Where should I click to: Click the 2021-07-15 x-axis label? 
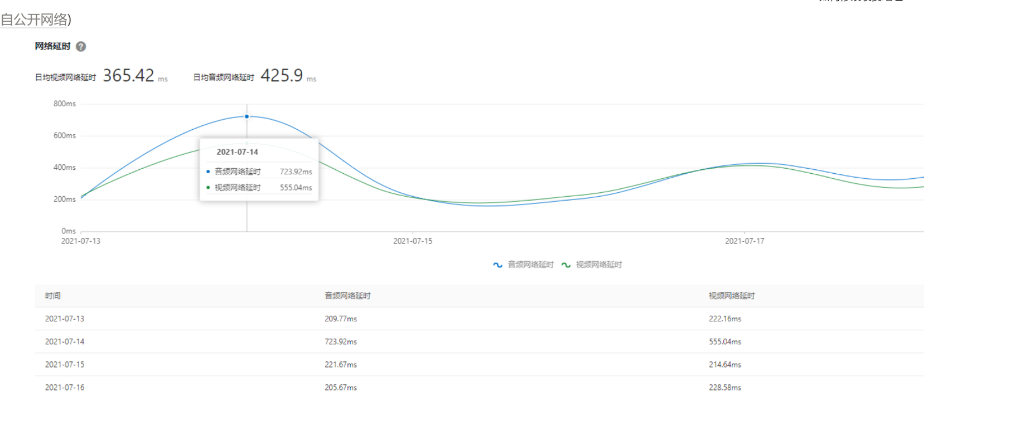(413, 241)
